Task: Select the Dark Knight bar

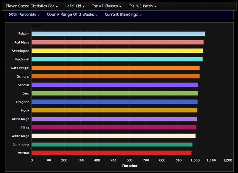Action: (115, 68)
